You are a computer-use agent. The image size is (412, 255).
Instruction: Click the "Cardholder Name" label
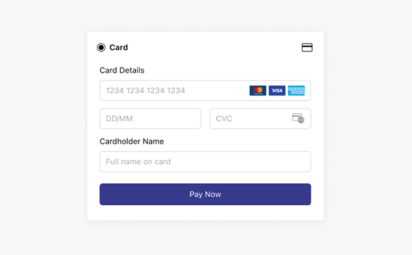click(x=132, y=142)
